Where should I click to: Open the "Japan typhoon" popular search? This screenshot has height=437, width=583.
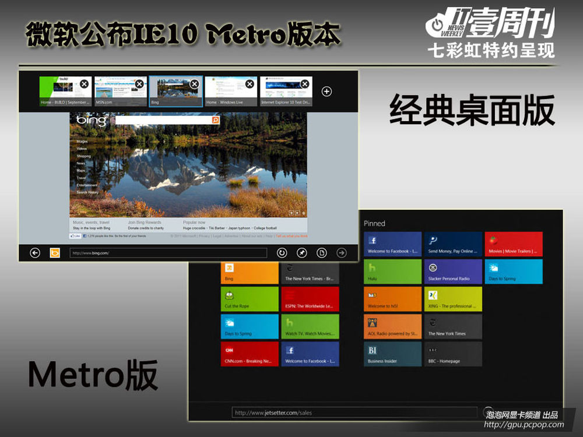(239, 228)
